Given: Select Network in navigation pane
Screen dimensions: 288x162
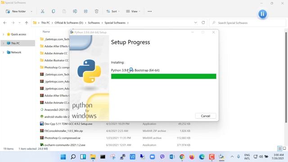Looking at the screenshot, I should click(x=16, y=52).
